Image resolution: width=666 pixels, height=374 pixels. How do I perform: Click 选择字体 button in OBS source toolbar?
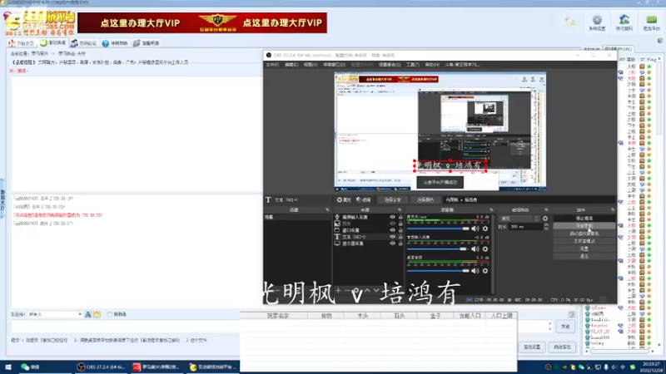pyautogui.click(x=392, y=199)
